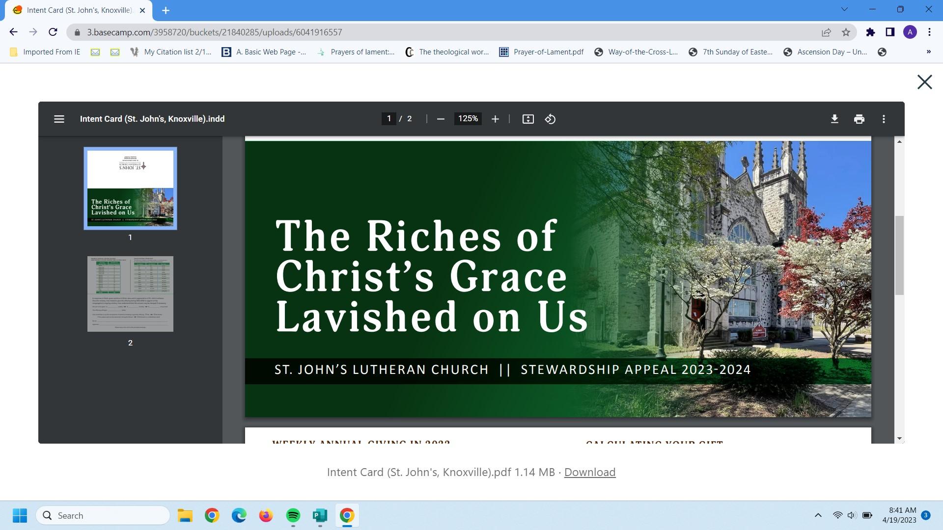Open the globe bookmark after Ascension Day
The height and width of the screenshot is (530, 943).
click(882, 52)
